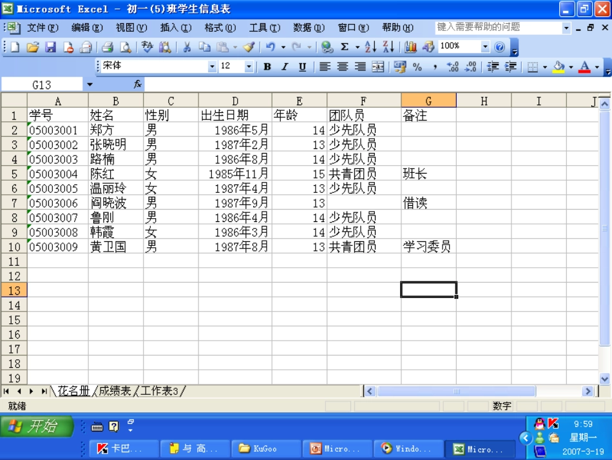This screenshot has height=460, width=612.
Task: Open the 插入(I) menu
Action: coord(176,28)
